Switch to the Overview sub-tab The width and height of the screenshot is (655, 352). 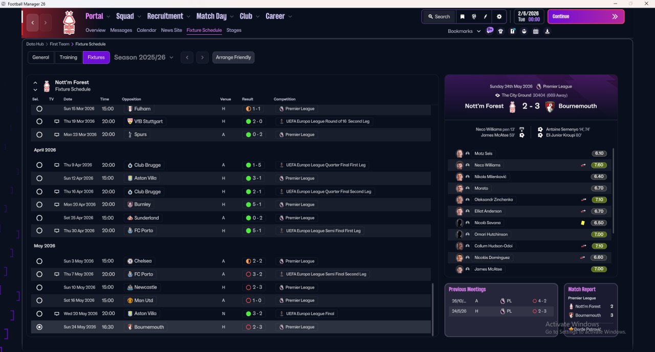point(96,30)
